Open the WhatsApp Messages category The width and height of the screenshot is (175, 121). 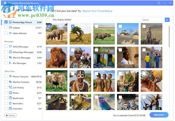(x=22, y=52)
